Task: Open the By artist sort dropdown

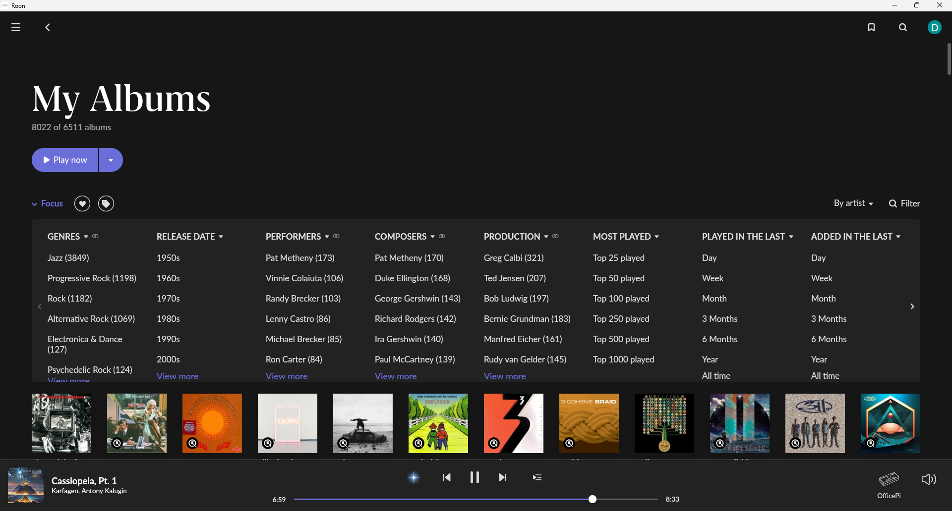Action: [x=853, y=204]
